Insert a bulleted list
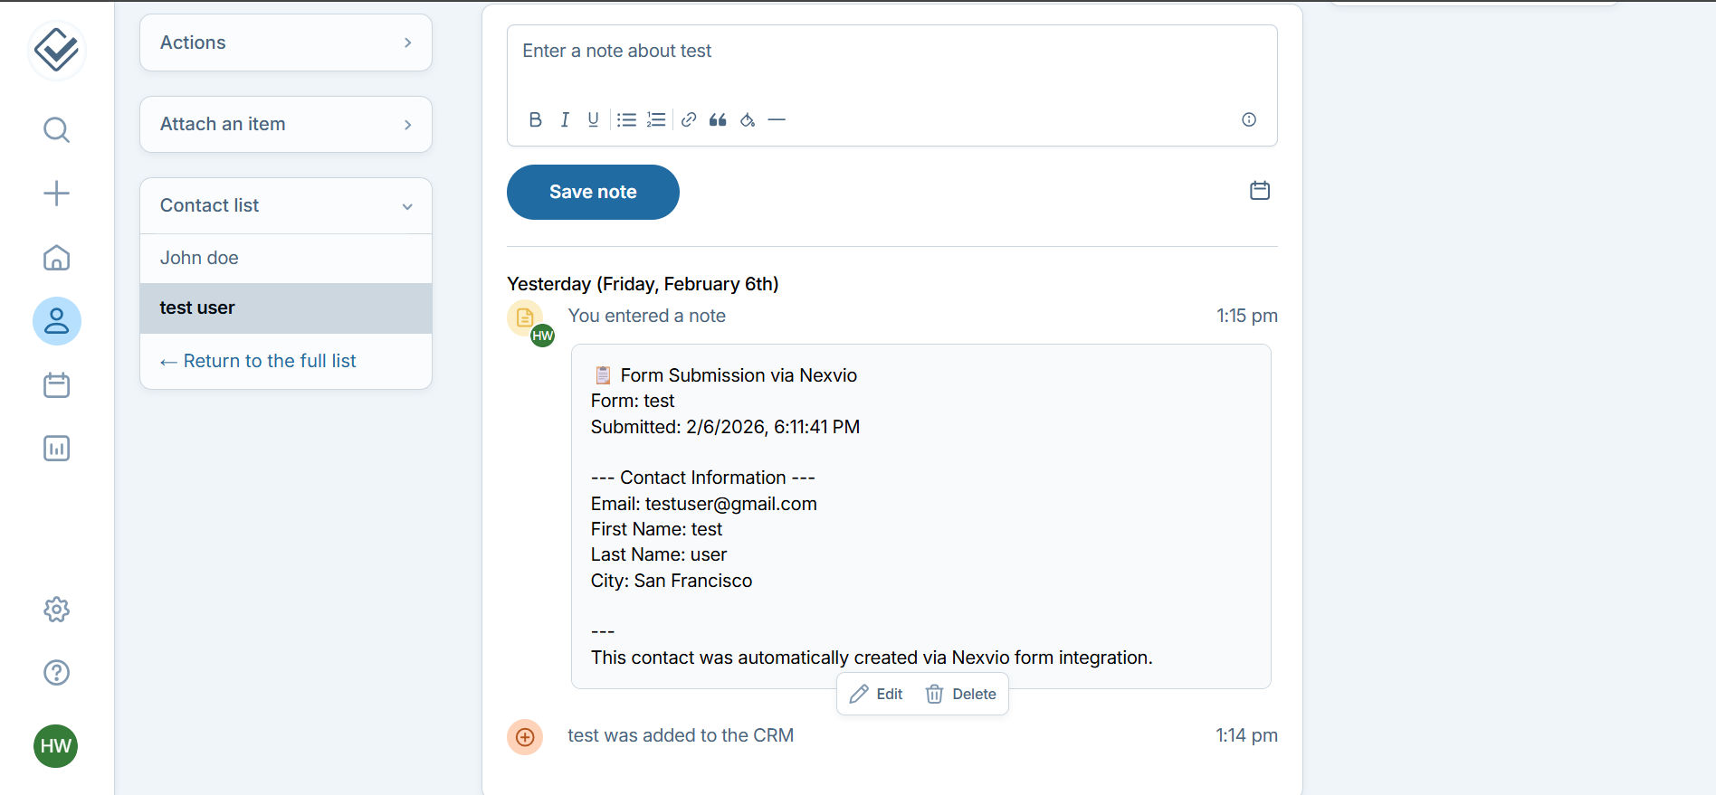 [x=626, y=119]
